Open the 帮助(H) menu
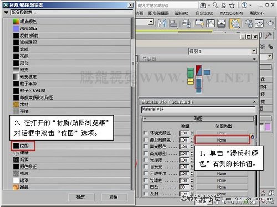This screenshot has height=207, width=277. (x=257, y=13)
